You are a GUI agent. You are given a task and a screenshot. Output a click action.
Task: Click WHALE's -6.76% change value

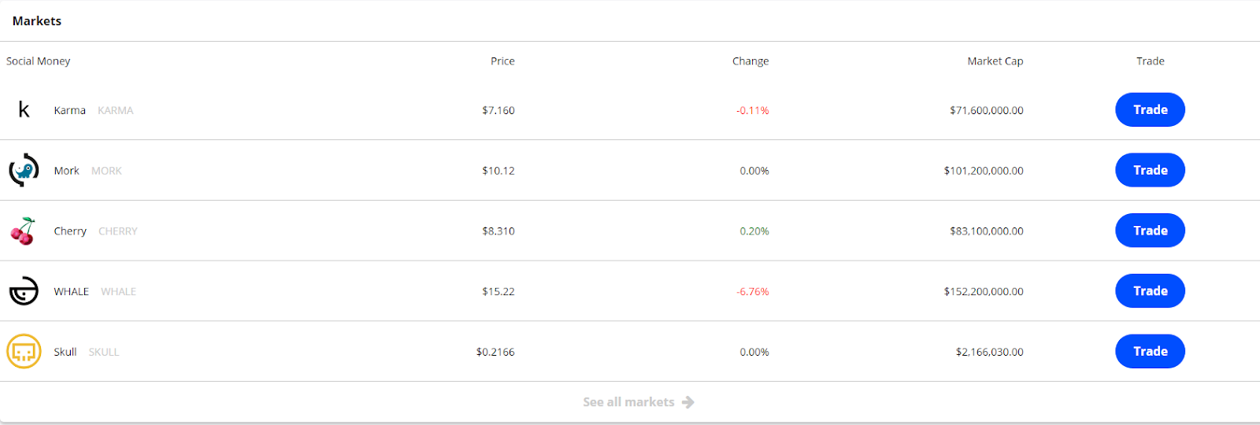752,292
